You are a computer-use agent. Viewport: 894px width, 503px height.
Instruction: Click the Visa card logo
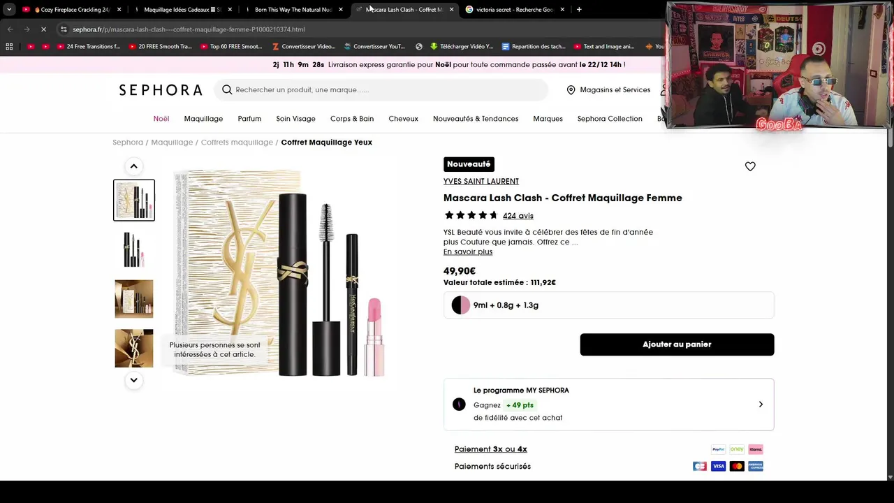point(718,466)
